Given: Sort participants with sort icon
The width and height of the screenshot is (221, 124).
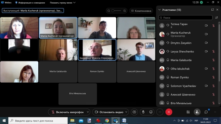Looking at the screenshot, I should [217, 18].
